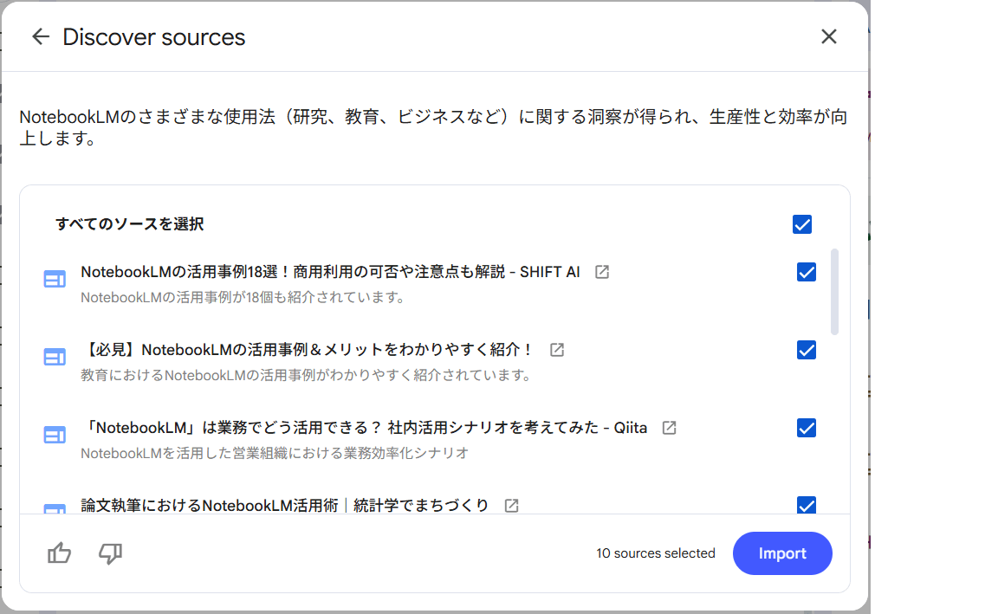
Task: Uncheck the 論文執筆 source checkbox
Action: click(807, 505)
